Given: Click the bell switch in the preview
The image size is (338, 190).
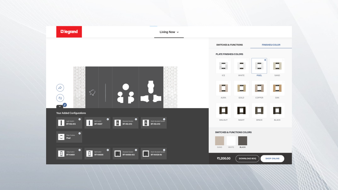Looking at the screenshot, I should point(92,92).
